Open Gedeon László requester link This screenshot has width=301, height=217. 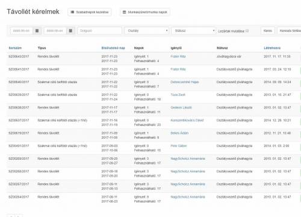pos(181,107)
